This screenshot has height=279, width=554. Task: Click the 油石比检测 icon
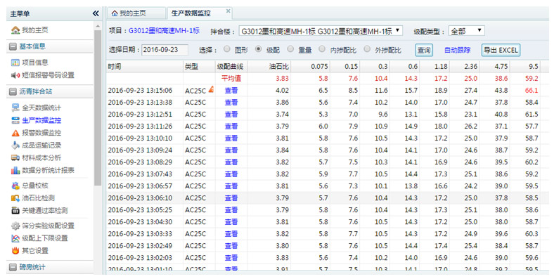(x=15, y=198)
